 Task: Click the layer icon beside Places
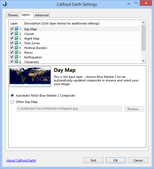coord(16,52)
